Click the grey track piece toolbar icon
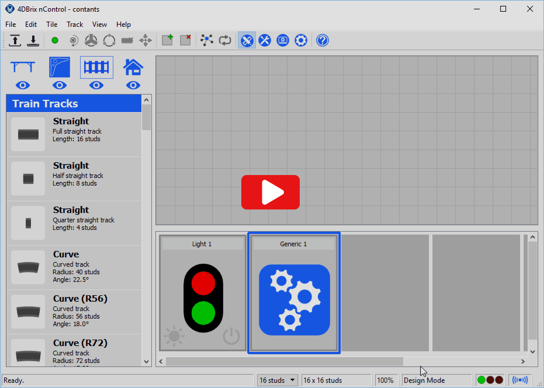544x388 pixels. coord(127,40)
